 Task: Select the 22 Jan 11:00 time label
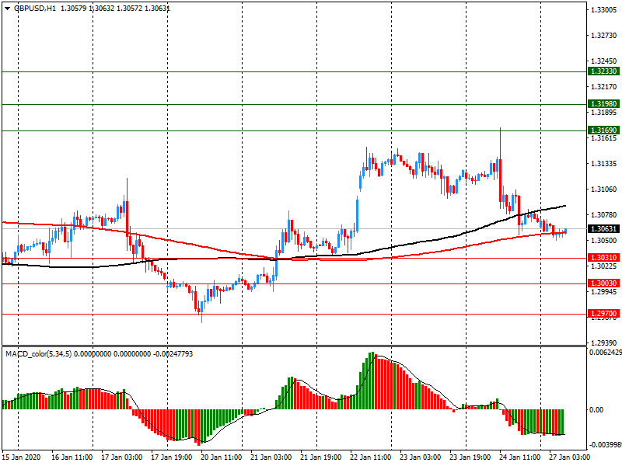371,457
